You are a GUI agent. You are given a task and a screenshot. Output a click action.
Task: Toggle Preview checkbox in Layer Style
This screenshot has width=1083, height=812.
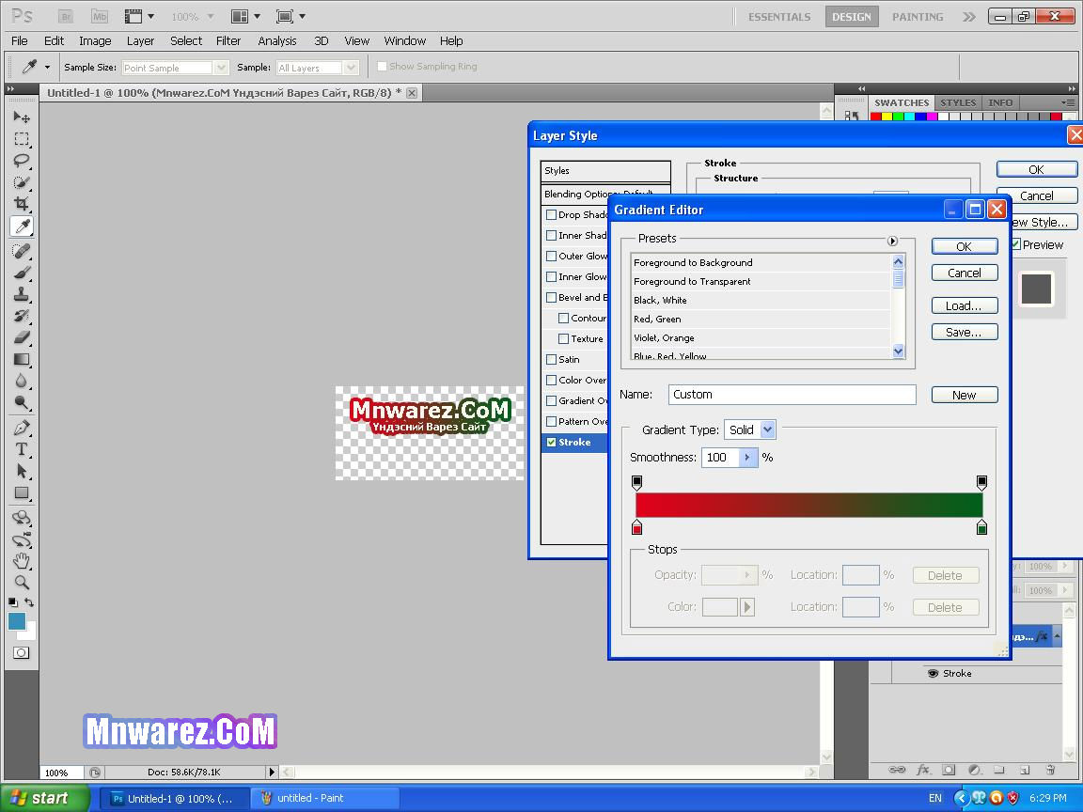tap(1016, 244)
